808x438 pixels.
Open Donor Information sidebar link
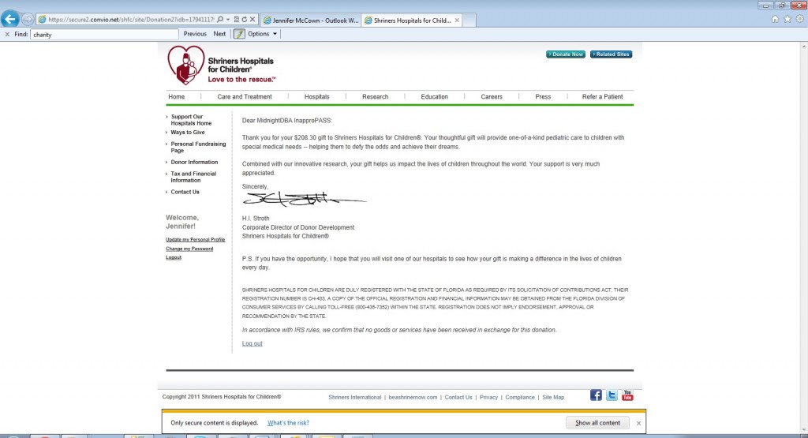194,163
